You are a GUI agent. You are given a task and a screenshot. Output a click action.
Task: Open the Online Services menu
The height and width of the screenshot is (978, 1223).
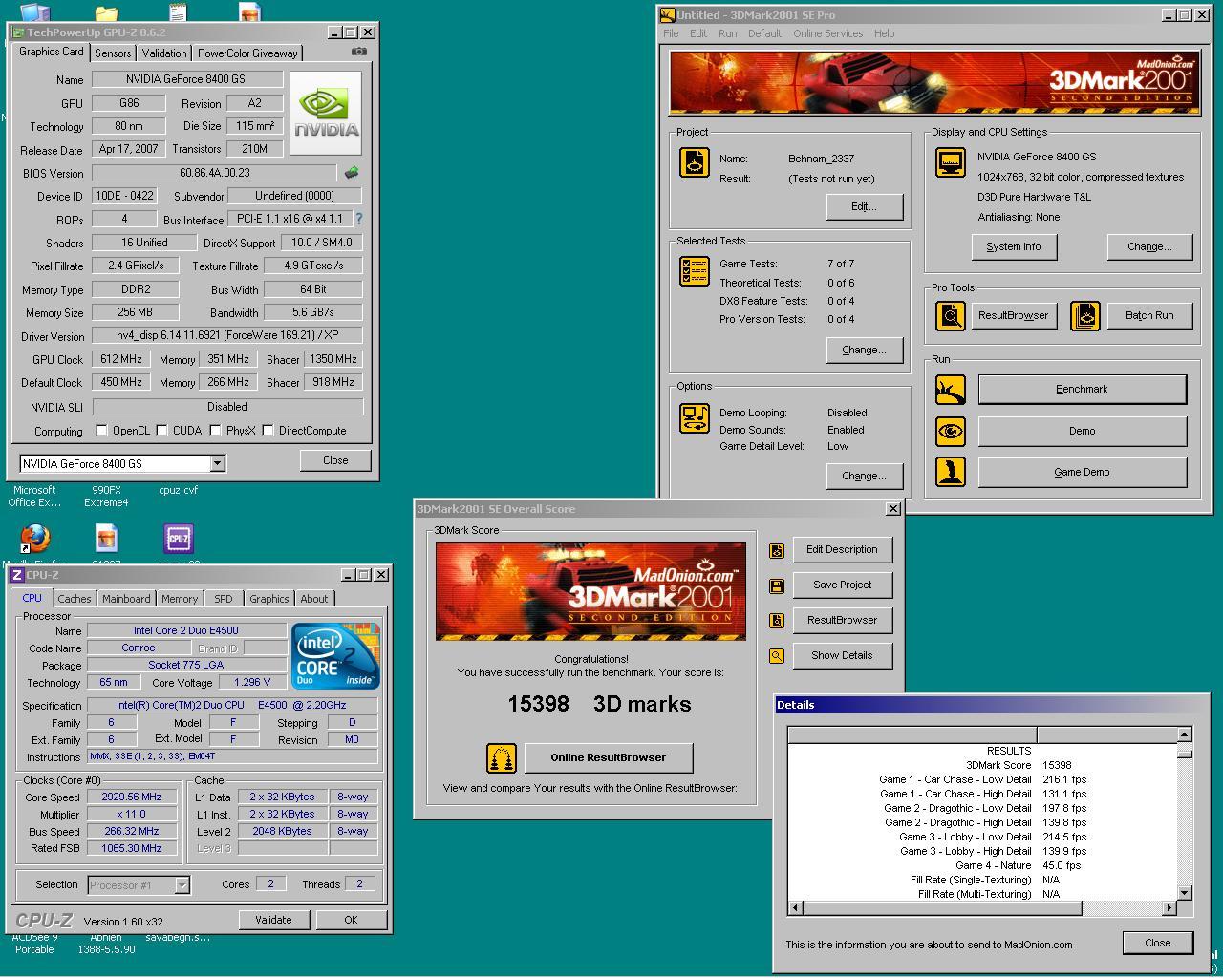pos(828,33)
